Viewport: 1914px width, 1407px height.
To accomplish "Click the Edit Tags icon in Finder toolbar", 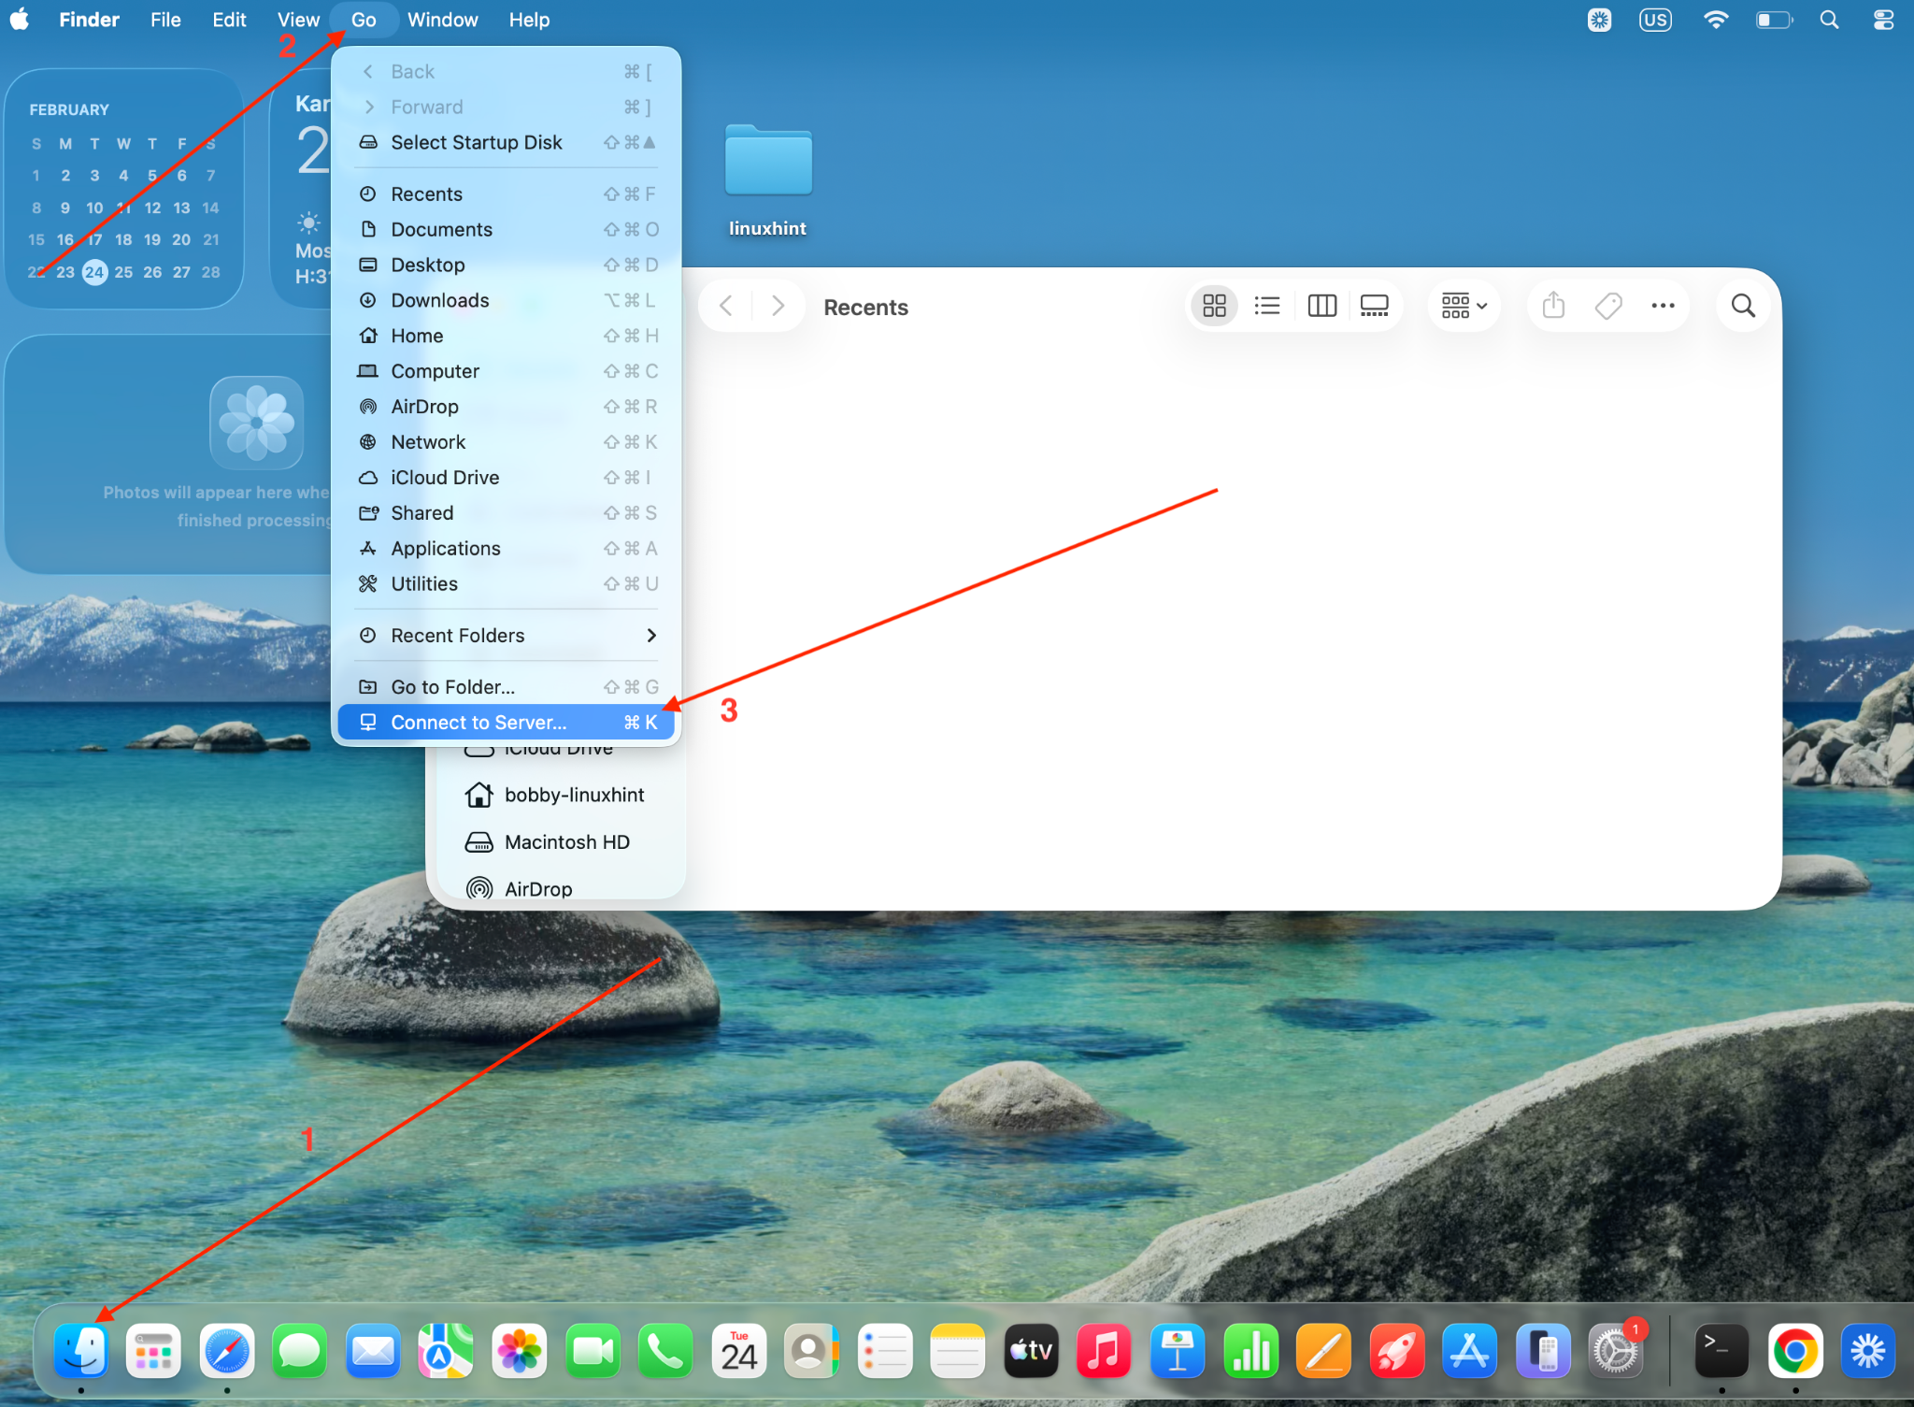I will pyautogui.click(x=1608, y=306).
